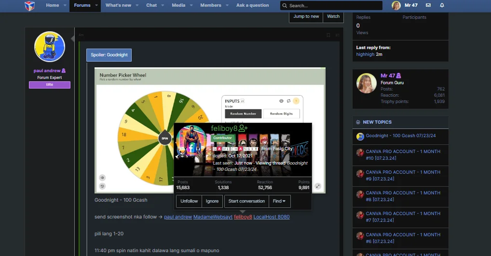Select Random Digits mode

281,114
